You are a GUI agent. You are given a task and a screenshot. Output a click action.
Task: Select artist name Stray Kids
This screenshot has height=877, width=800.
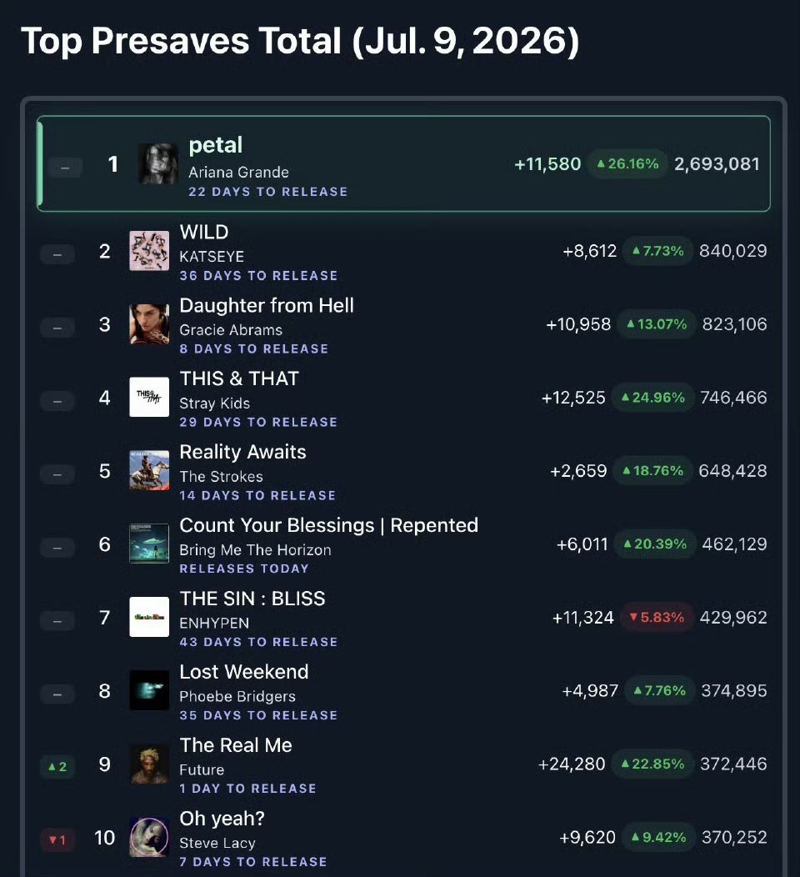point(215,403)
